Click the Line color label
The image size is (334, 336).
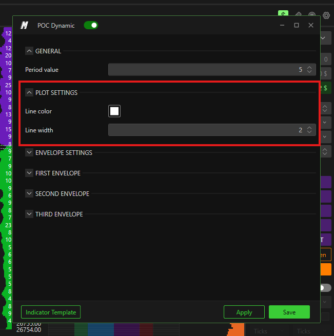tap(38, 111)
